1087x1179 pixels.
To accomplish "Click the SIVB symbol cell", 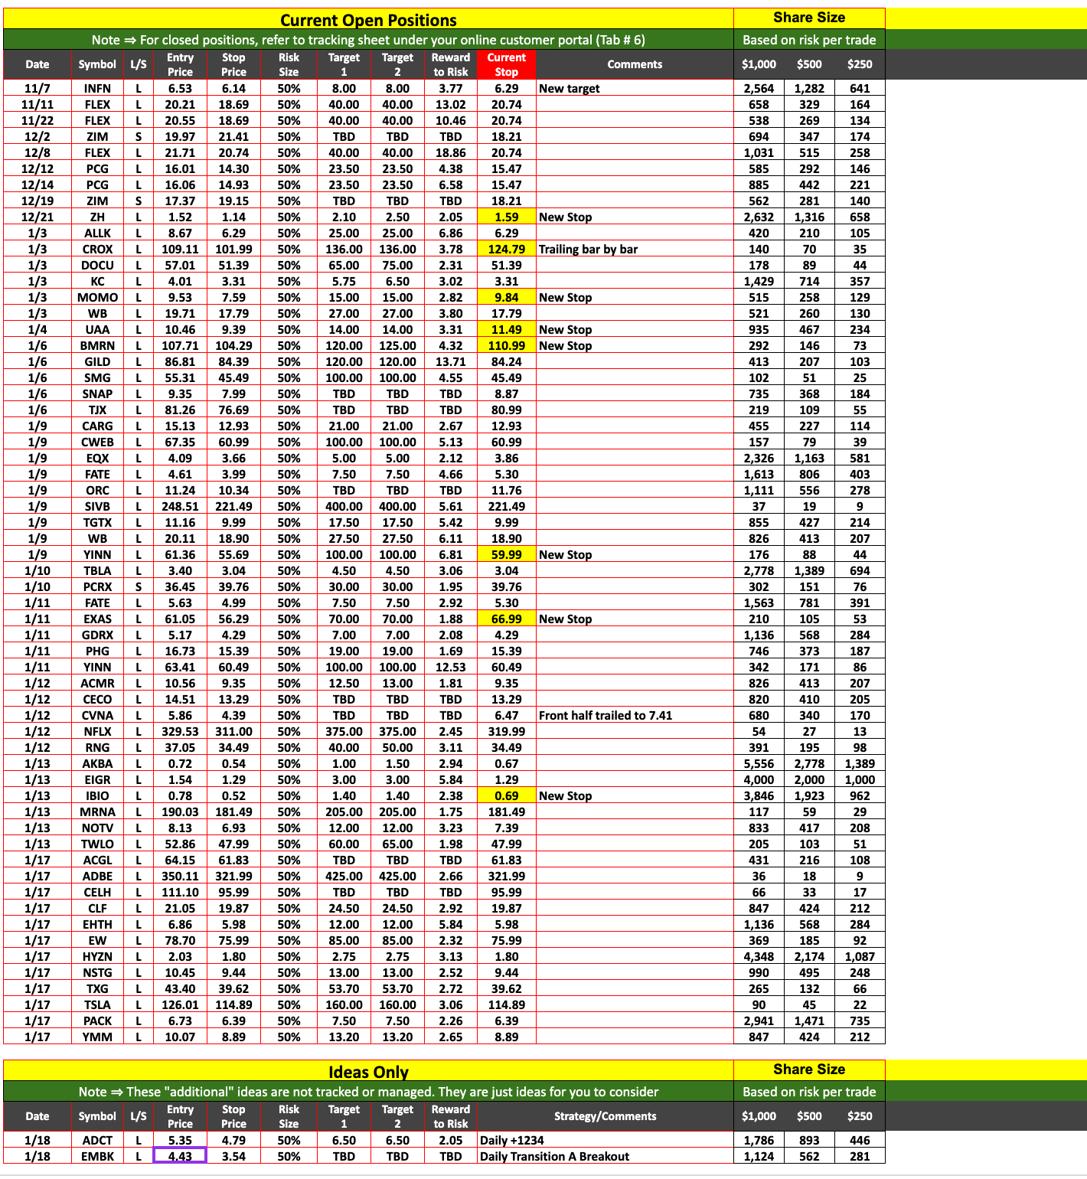I will coord(97,506).
